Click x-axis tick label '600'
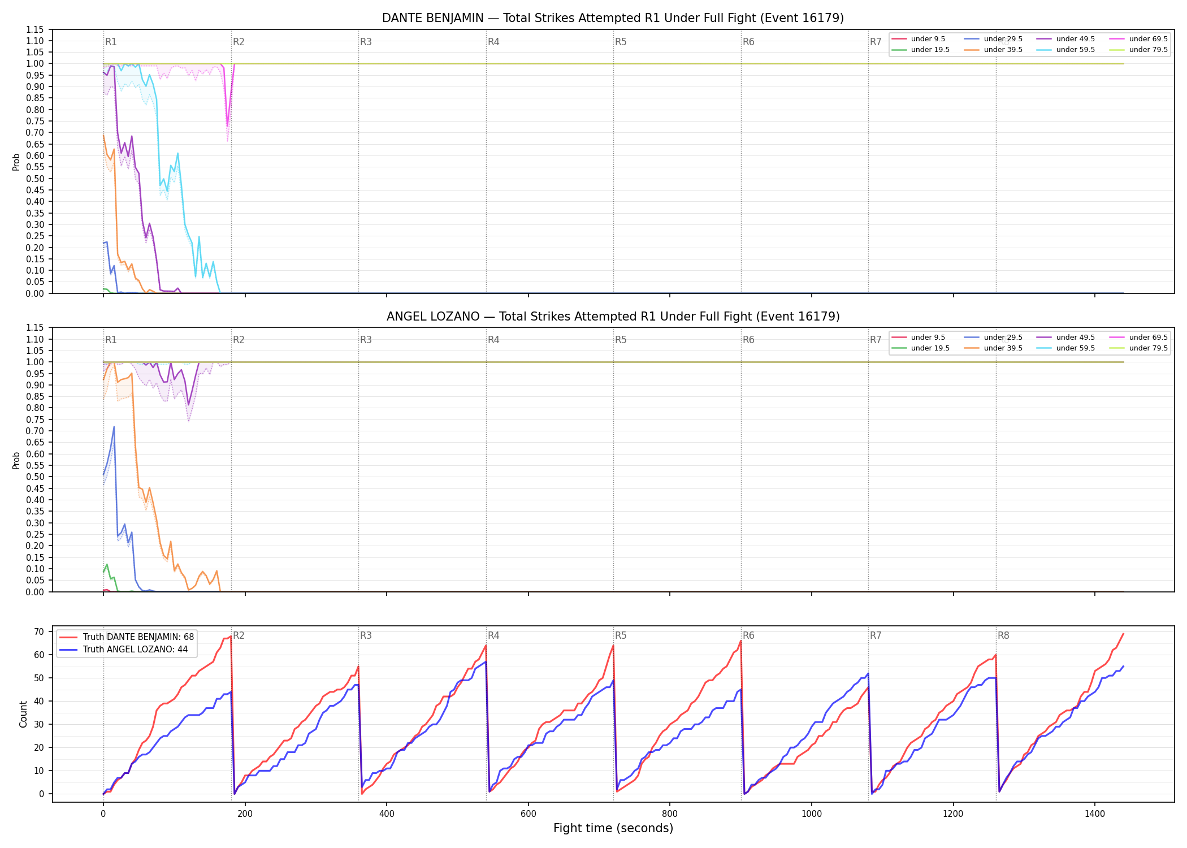Image resolution: width=1187 pixels, height=848 pixels. 528,814
